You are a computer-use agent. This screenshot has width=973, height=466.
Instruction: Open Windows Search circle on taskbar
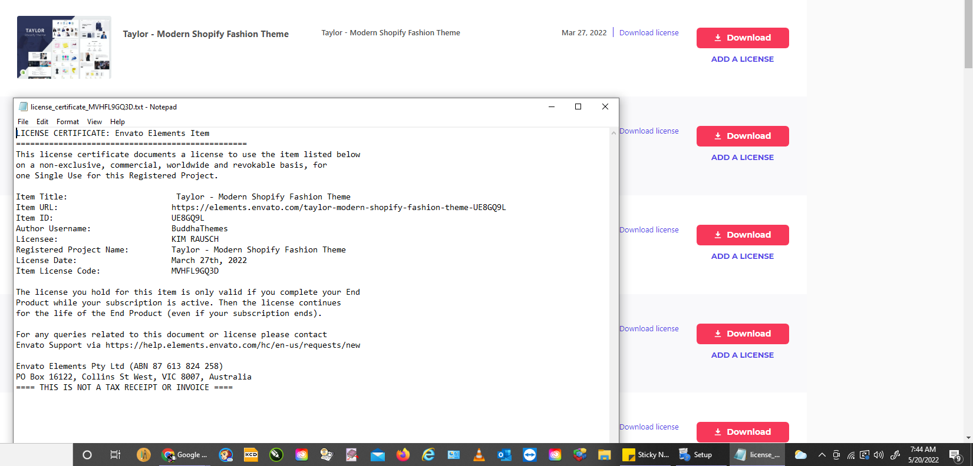point(87,455)
